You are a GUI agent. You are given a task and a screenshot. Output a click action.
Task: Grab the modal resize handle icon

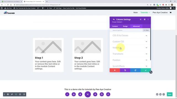pos(151,72)
